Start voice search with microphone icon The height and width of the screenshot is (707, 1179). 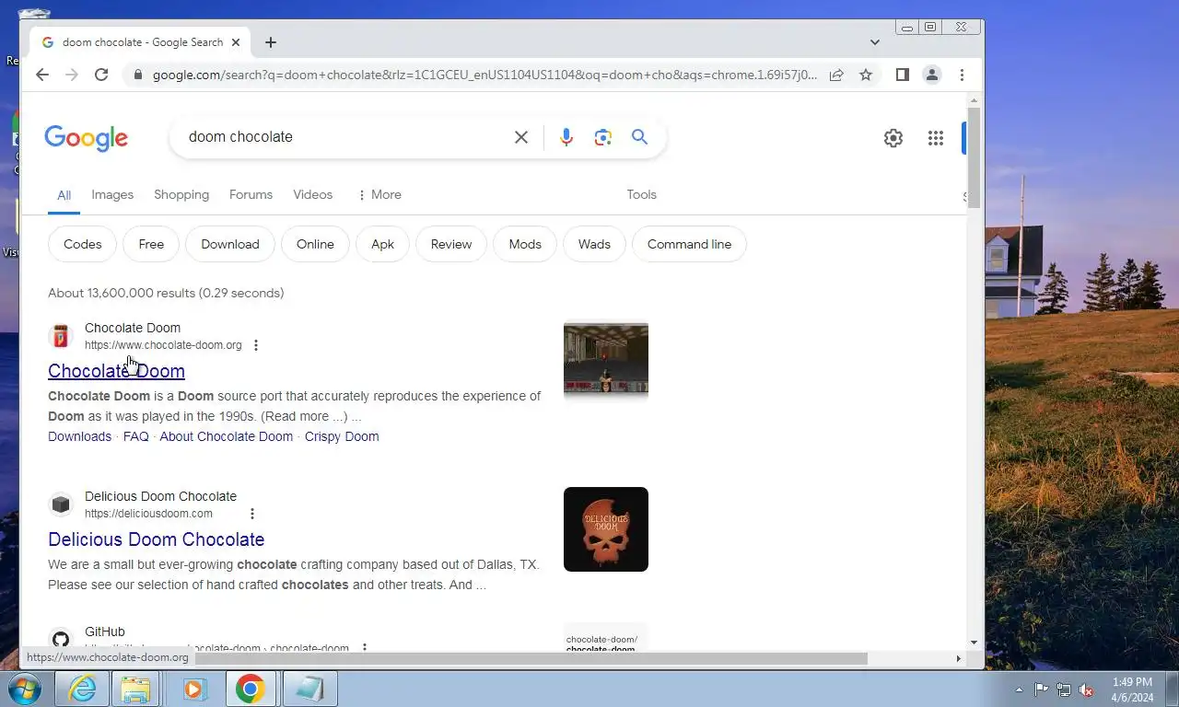(566, 137)
